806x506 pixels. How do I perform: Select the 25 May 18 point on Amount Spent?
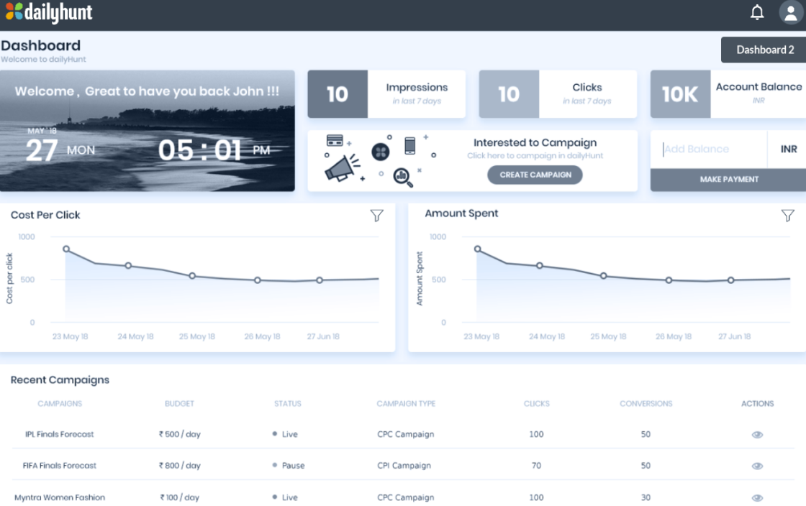tap(604, 275)
